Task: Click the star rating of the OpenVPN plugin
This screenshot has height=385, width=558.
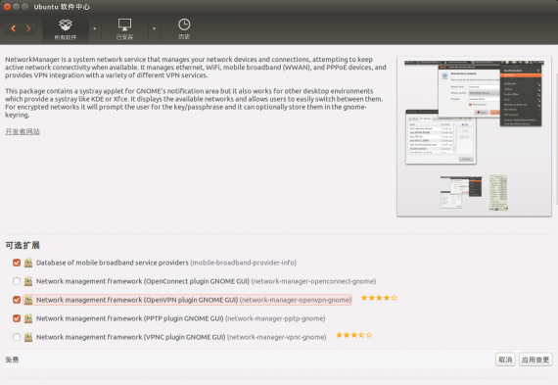Action: click(x=379, y=298)
